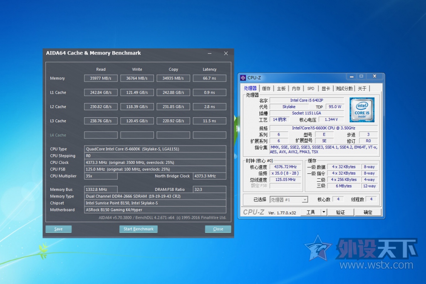Open the 关于 tab in CPU-Z
This screenshot has width=426, height=284.
[x=362, y=89]
